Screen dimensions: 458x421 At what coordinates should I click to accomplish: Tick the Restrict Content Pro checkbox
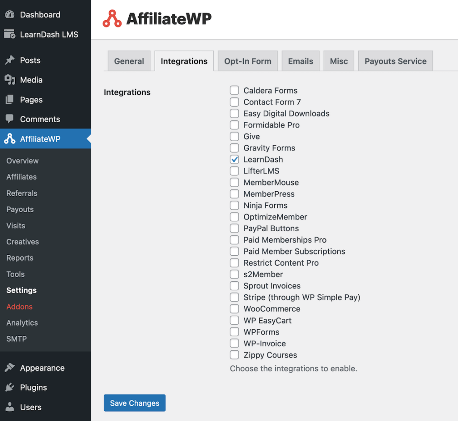(234, 263)
